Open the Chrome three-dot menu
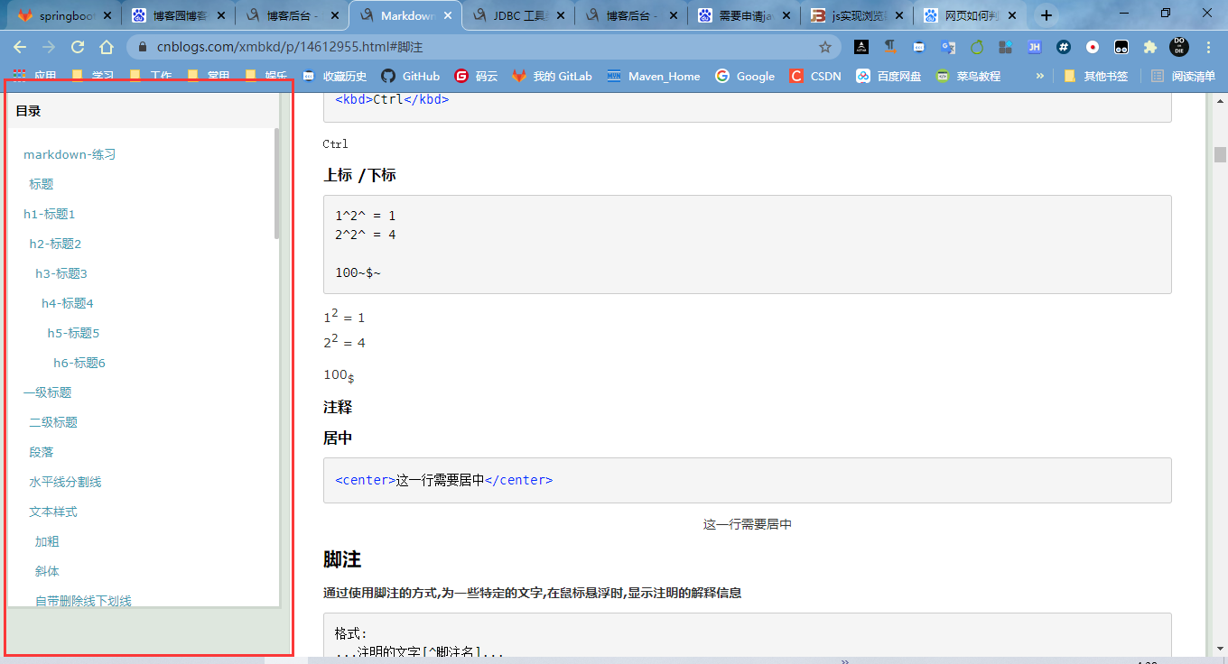Image resolution: width=1228 pixels, height=664 pixels. point(1209,47)
